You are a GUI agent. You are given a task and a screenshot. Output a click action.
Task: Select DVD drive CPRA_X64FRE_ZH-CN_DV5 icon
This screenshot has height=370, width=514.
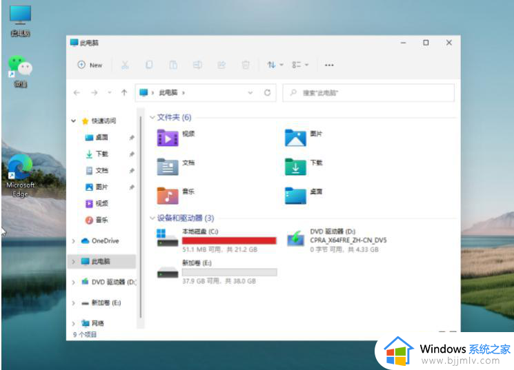295,238
